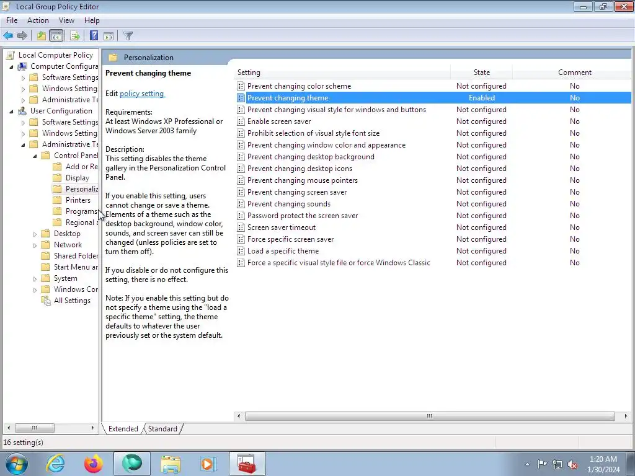Expand the Windows Components tree node
The height and width of the screenshot is (476, 635).
click(35, 290)
